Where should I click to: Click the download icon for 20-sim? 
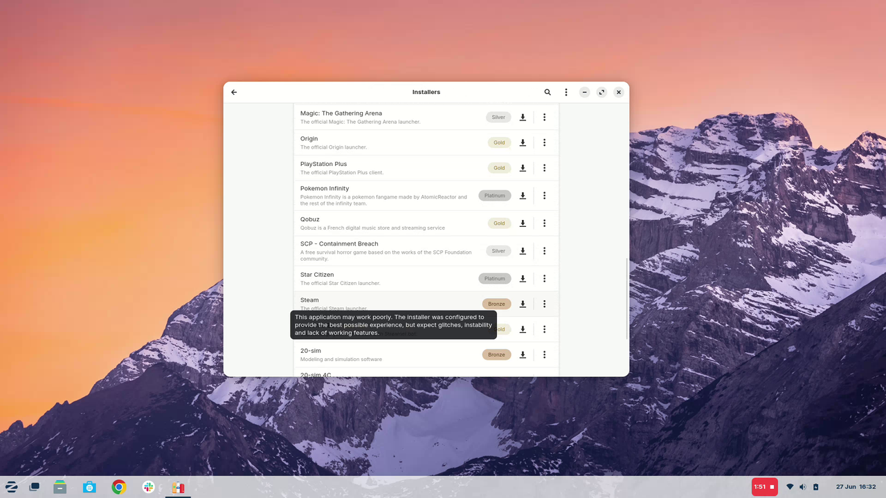point(523,355)
